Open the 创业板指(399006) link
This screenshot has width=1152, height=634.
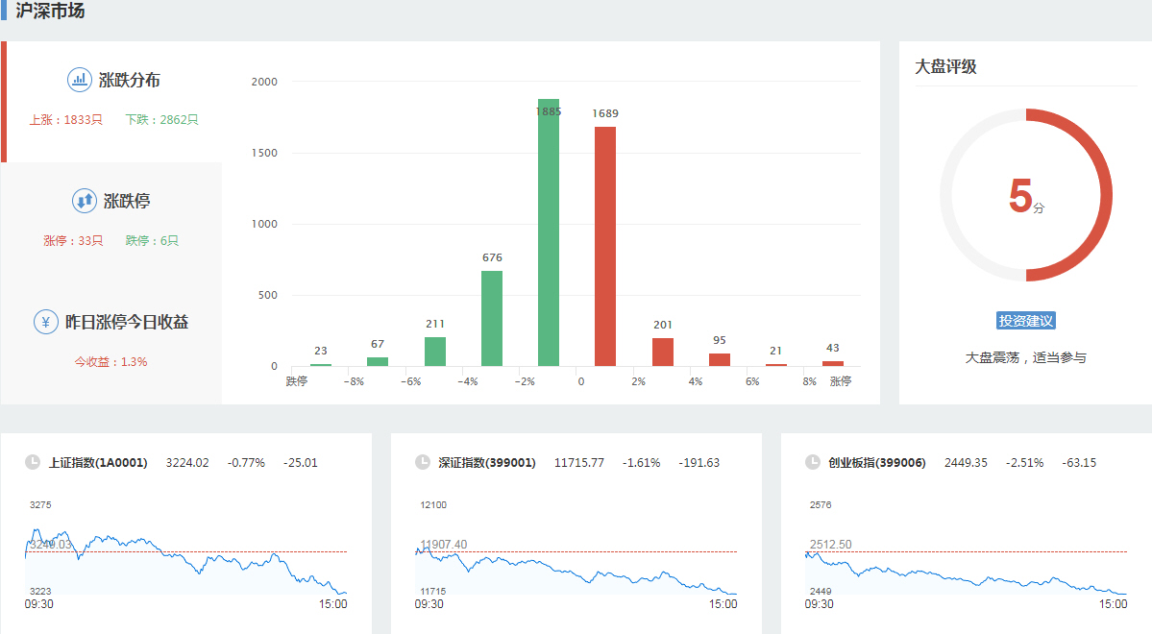(x=877, y=463)
